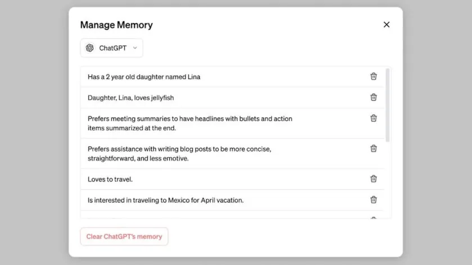Delete the 'Loves to travel' memory
Viewport: 472px width, 265px height.
click(x=374, y=179)
